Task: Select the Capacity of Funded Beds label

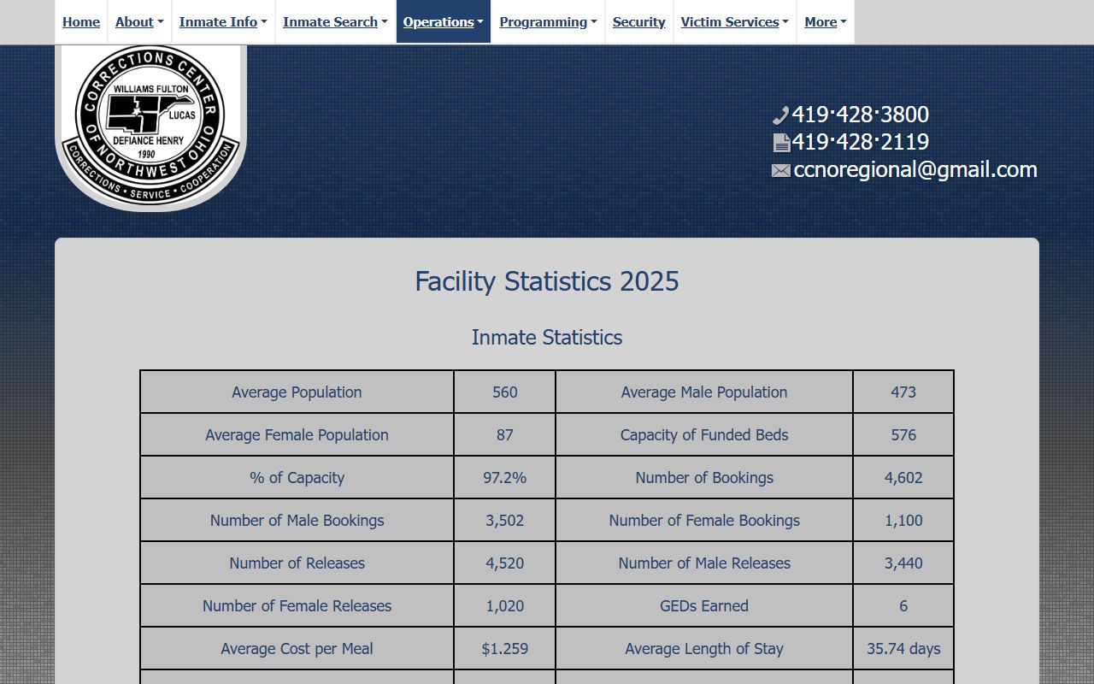Action: 704,435
